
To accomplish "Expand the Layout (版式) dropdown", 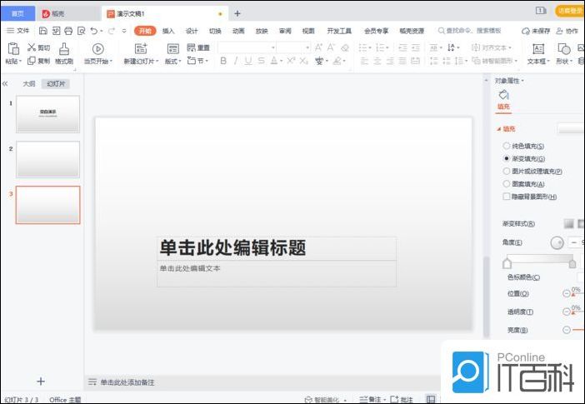I will (x=172, y=61).
